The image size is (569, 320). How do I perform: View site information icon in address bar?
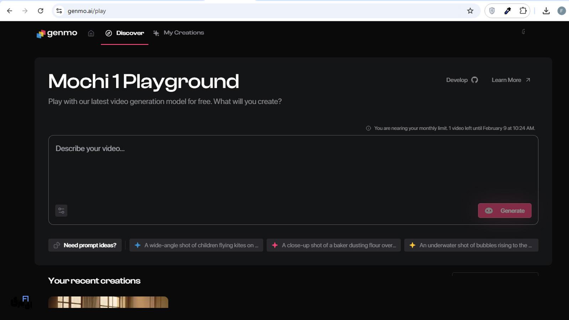(x=59, y=11)
